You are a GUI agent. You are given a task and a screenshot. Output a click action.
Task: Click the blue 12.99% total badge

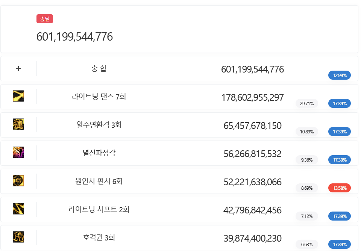tap(339, 75)
